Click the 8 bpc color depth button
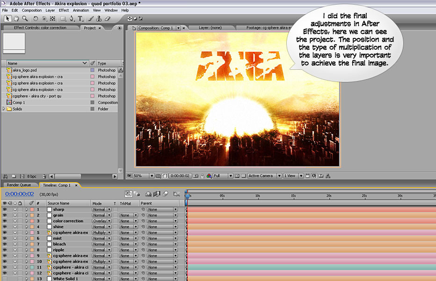This screenshot has height=281, width=436. tap(32, 176)
